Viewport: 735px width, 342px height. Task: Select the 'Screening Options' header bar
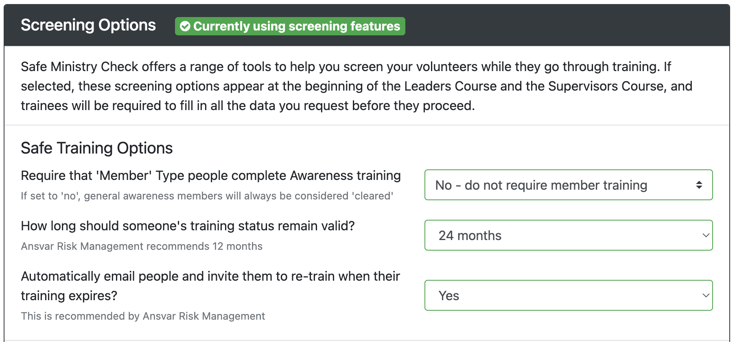pos(88,25)
